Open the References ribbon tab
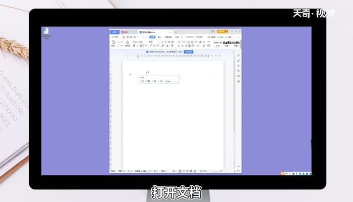 [177, 37]
